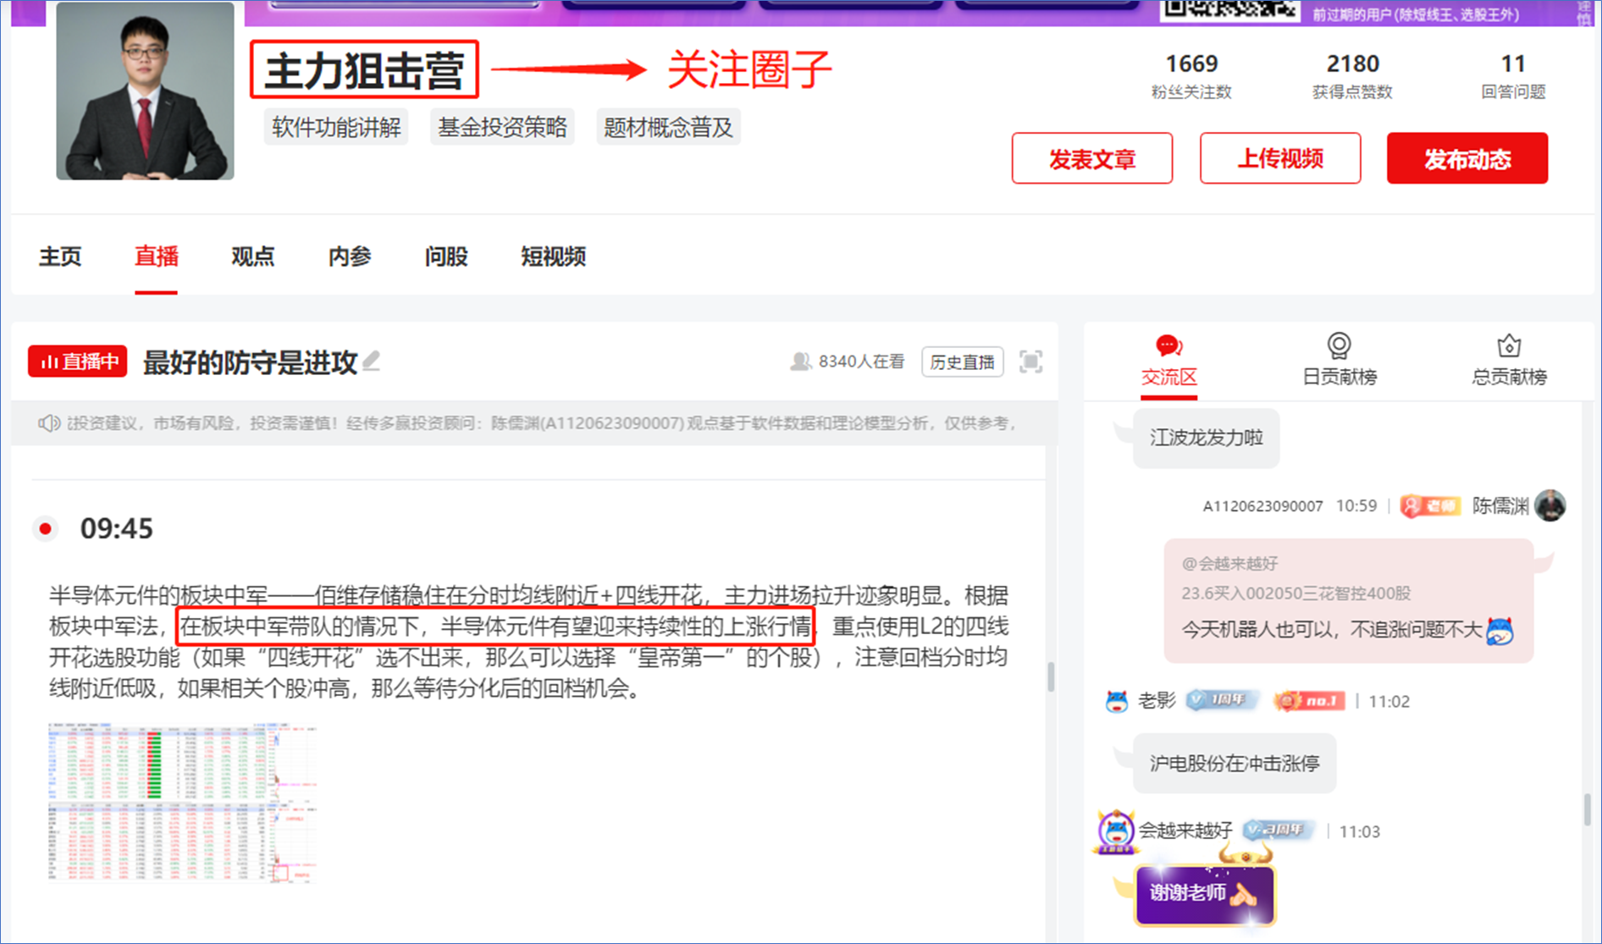Click the 沪电股份在冲击涨停 chat message
Screen dimensions: 1602x944
pos(1235,764)
